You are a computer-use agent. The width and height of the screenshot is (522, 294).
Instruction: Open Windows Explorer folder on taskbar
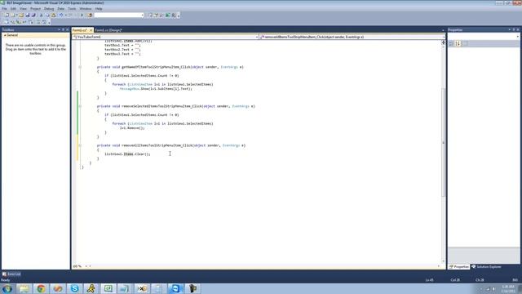[x=24, y=288]
